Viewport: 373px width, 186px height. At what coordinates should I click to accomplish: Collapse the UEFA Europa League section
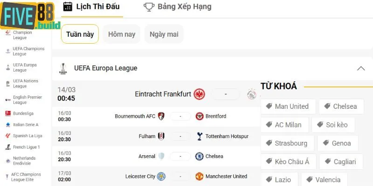click(360, 68)
